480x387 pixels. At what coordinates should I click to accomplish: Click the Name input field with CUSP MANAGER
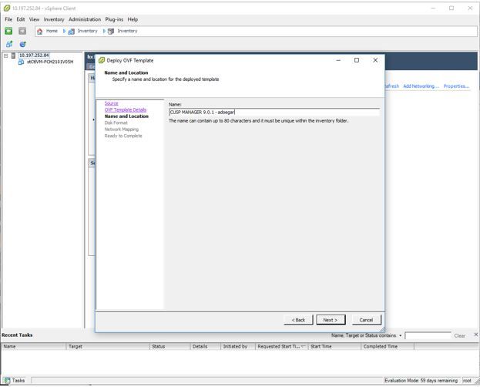click(x=274, y=113)
